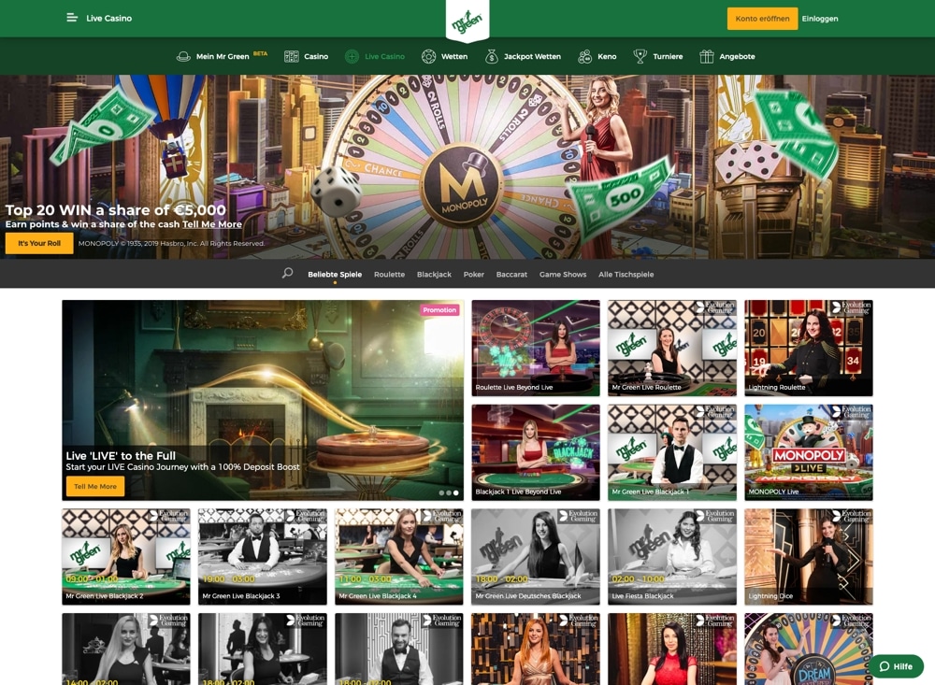The width and height of the screenshot is (935, 685).
Task: Open Live Fiesta Blackjack game
Action: point(672,557)
